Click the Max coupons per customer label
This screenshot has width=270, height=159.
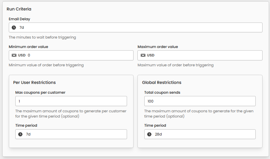tap(40, 92)
